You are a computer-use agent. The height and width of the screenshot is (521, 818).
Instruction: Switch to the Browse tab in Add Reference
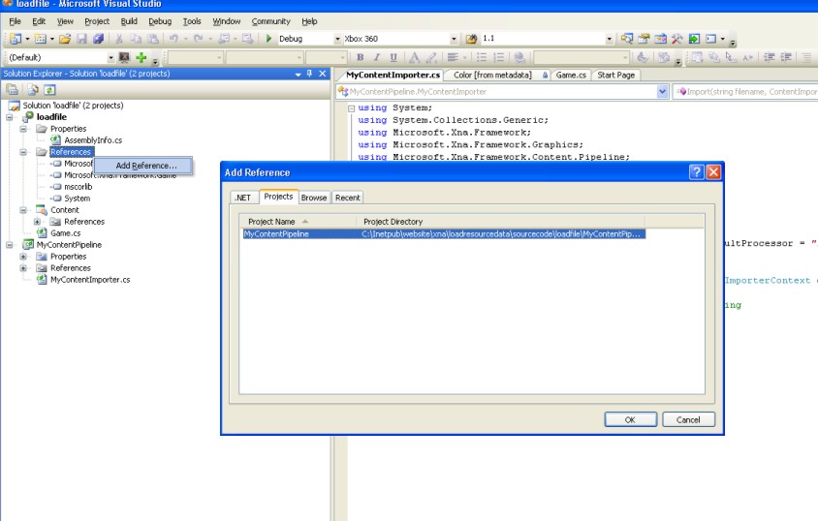click(x=313, y=198)
